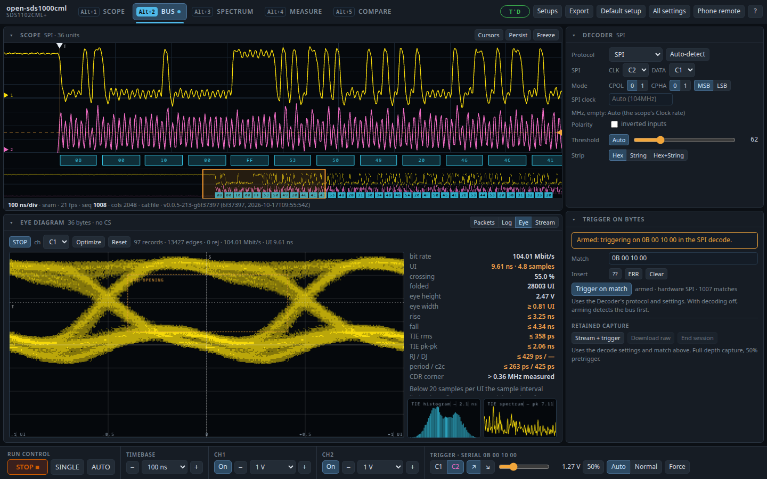Switch to the MEASURE tab
Image resolution: width=767 pixels, height=479 pixels.
tap(295, 11)
